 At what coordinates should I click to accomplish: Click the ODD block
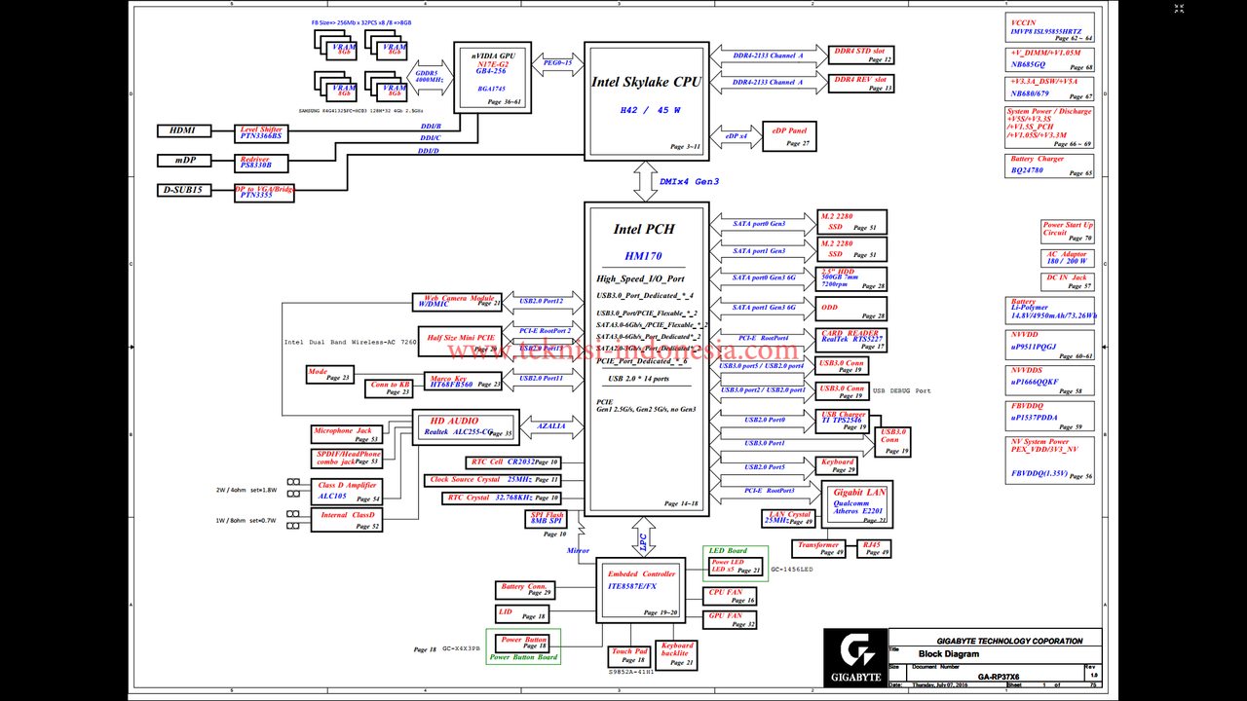(851, 310)
